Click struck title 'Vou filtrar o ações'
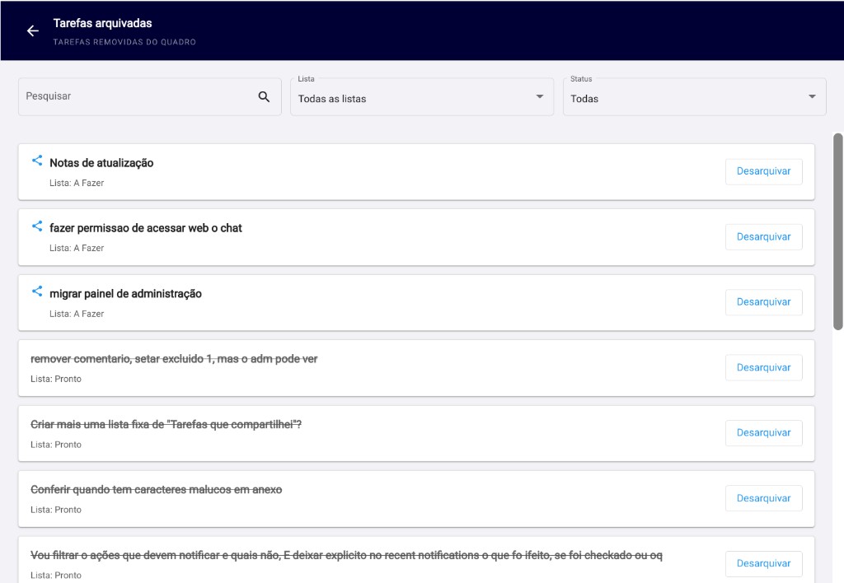This screenshot has height=583, width=844. click(346, 555)
